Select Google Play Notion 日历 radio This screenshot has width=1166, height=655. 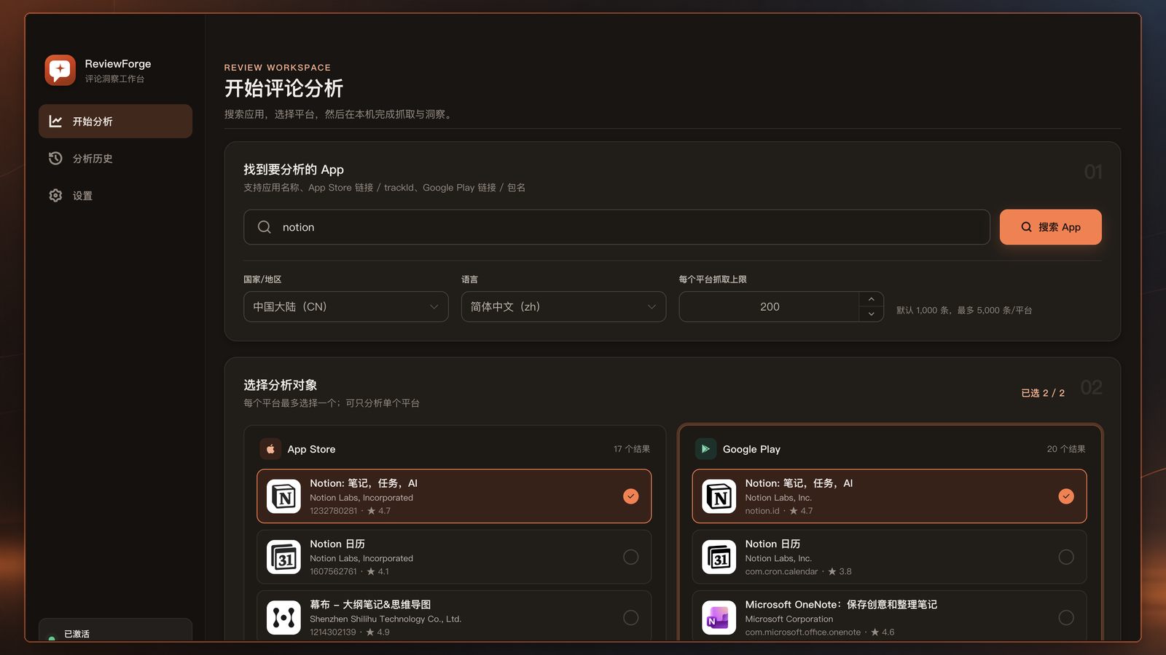coord(1066,557)
